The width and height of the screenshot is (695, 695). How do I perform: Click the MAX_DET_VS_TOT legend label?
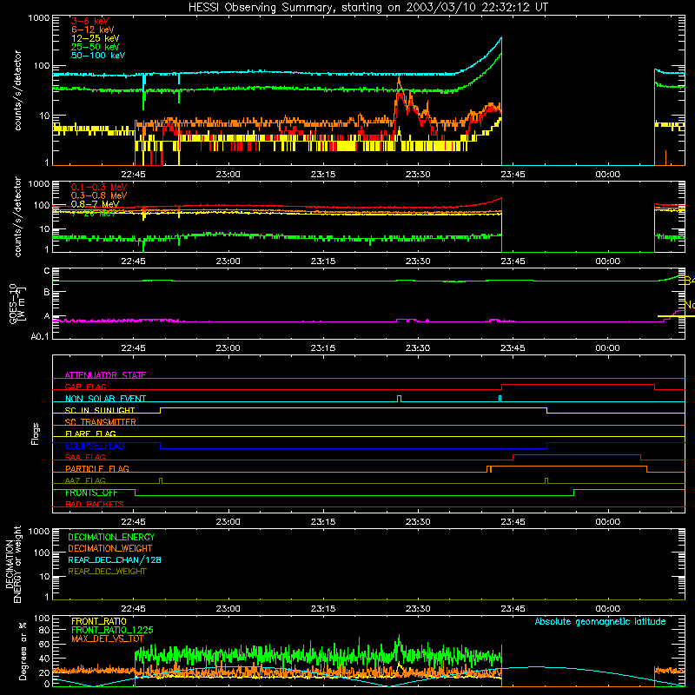pos(107,639)
